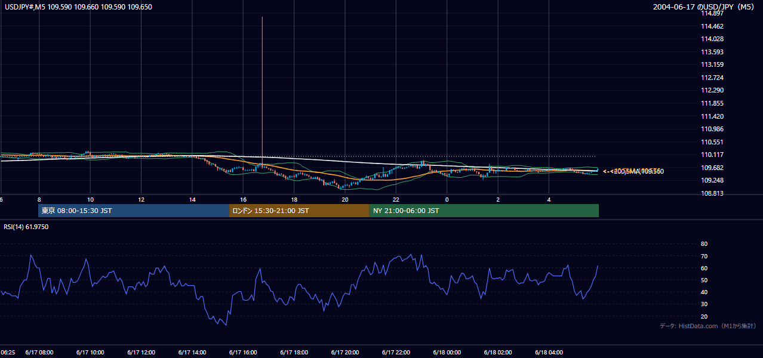Click RSI axis level 80
Viewport: 763px width, 358px height.
point(704,244)
